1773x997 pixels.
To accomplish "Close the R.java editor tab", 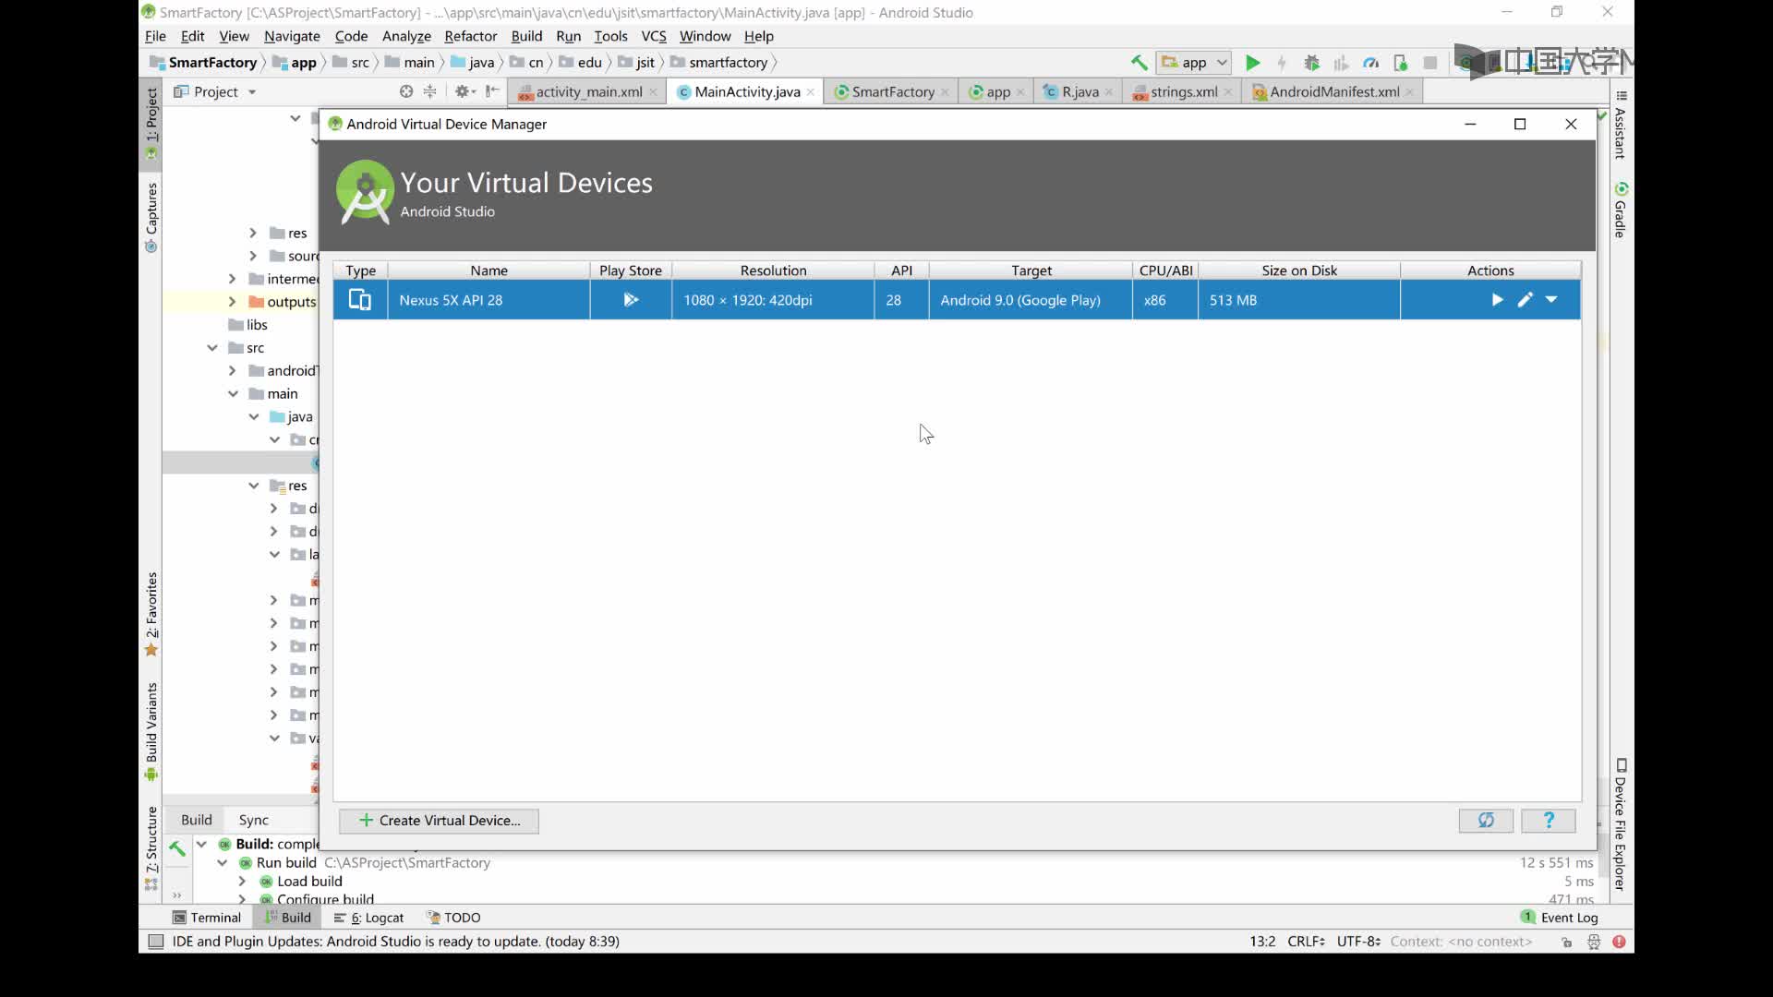I will [x=1109, y=92].
